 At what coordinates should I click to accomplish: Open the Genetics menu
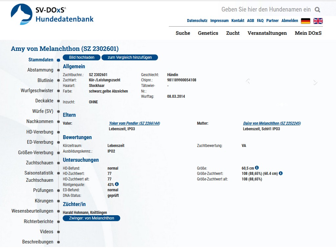pyautogui.click(x=208, y=33)
